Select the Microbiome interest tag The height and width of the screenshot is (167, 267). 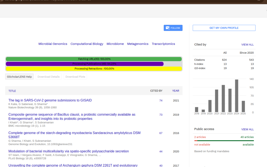(x=115, y=44)
